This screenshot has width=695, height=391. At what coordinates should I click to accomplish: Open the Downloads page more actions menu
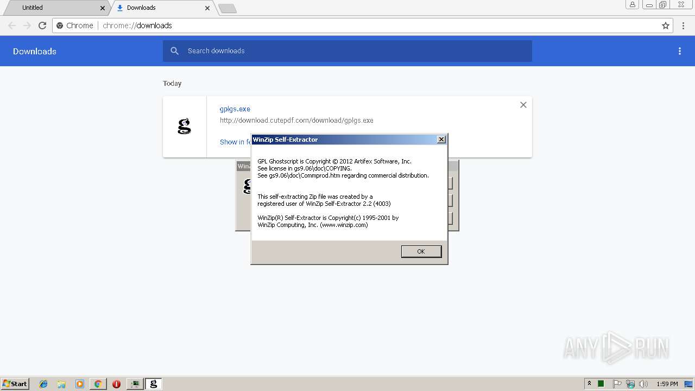[x=679, y=51]
